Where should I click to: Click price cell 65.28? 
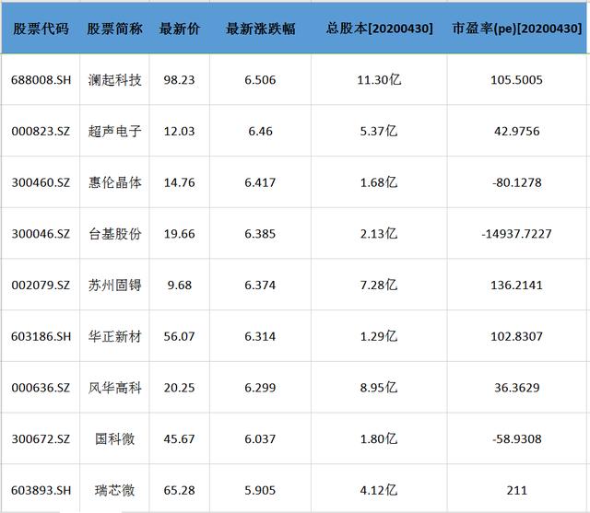click(x=180, y=490)
